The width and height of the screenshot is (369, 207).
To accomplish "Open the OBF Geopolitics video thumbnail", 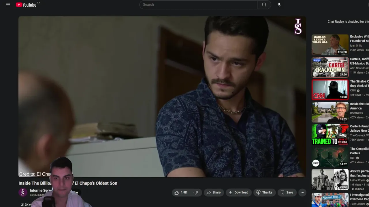I will pyautogui.click(x=330, y=157).
